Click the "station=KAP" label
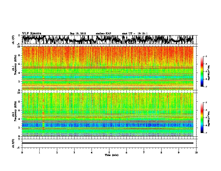 click(104, 34)
